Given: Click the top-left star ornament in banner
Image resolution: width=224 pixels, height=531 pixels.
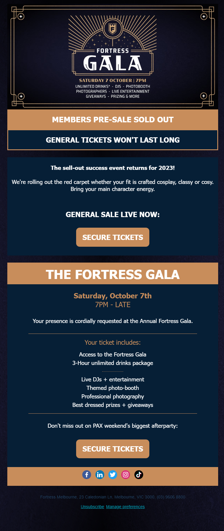Looking at the screenshot, I should point(21,16).
